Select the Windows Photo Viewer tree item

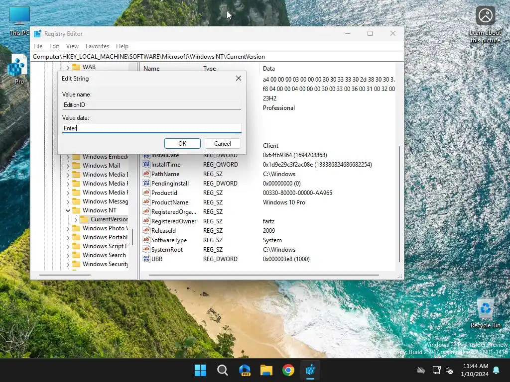[105, 228]
